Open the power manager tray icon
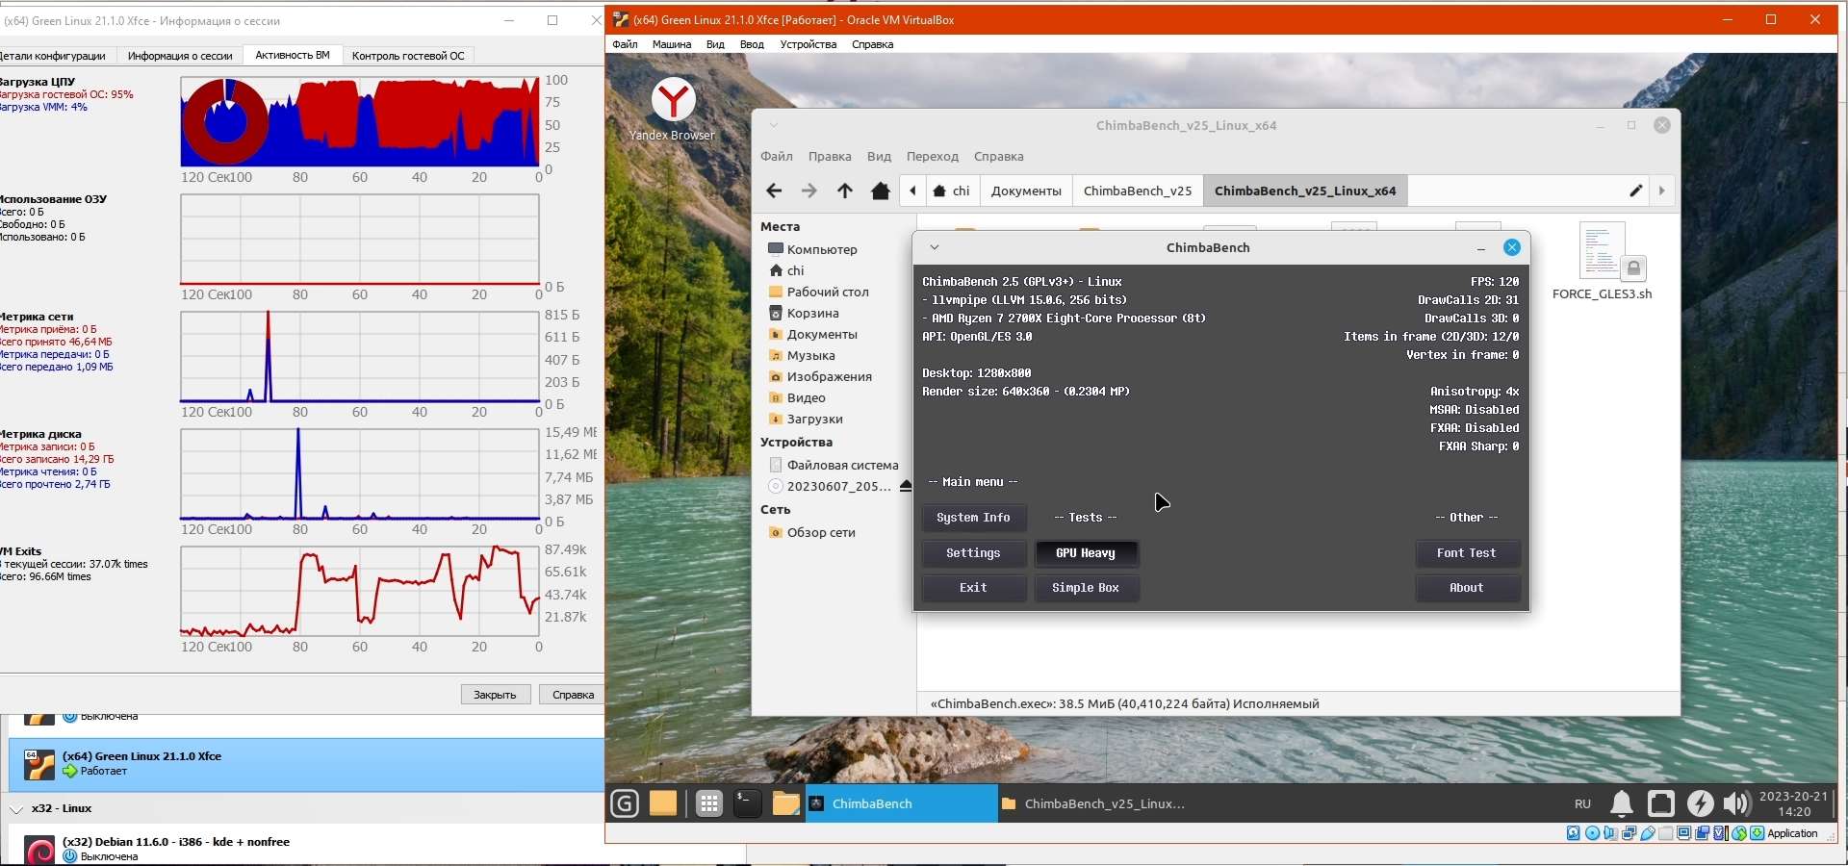 1700,803
